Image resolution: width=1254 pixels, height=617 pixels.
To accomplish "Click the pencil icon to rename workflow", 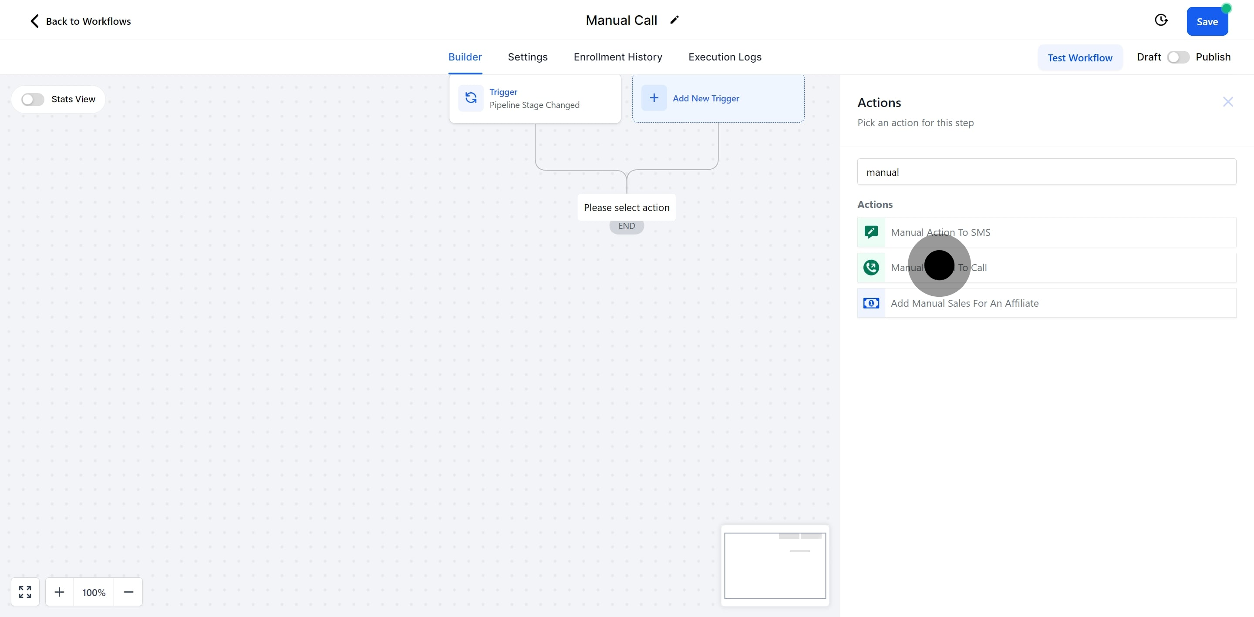I will pyautogui.click(x=674, y=20).
